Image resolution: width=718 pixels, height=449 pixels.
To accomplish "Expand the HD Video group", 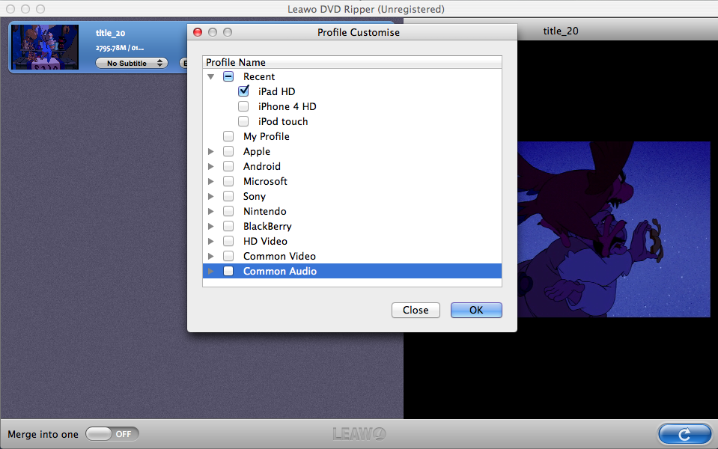I will 210,241.
